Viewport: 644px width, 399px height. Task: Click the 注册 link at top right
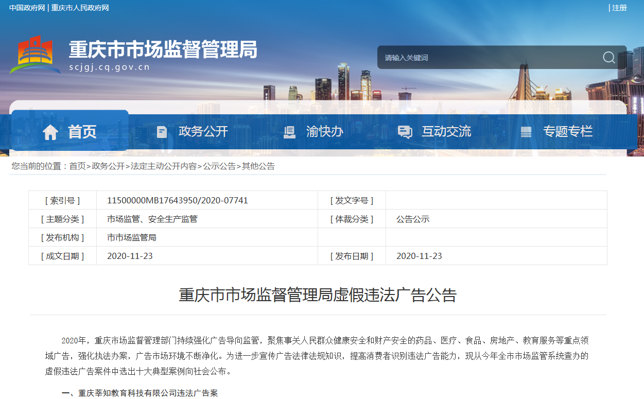pos(619,8)
